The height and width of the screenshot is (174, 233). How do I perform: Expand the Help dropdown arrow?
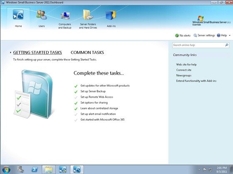coord(230,36)
